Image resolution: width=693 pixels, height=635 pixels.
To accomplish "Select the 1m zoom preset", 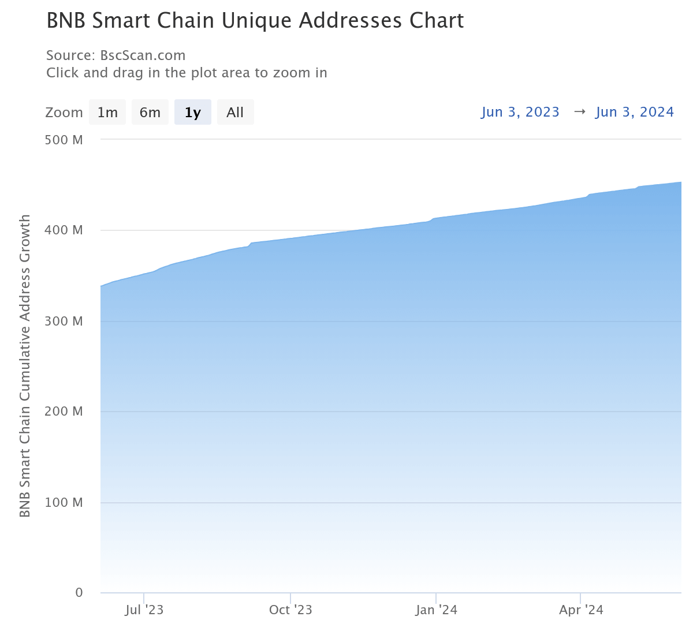I will (x=107, y=112).
